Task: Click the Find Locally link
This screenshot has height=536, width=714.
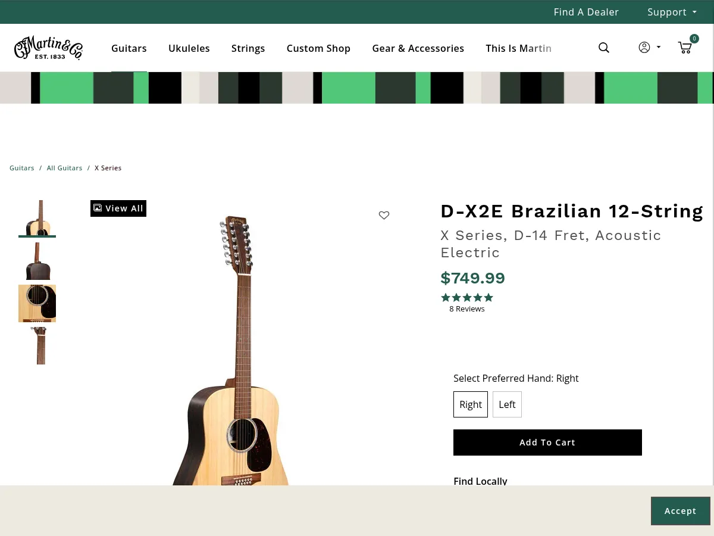Action: 480,481
